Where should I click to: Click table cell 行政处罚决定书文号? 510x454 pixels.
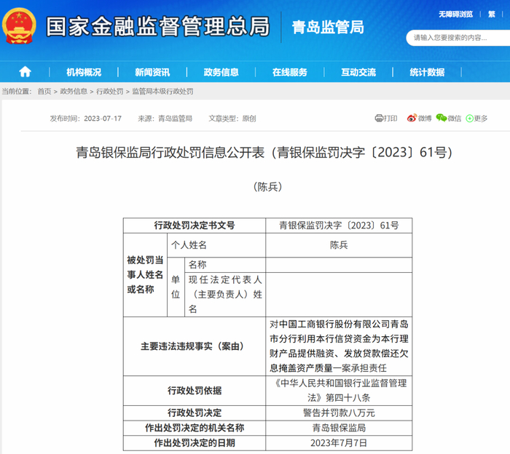(195, 226)
